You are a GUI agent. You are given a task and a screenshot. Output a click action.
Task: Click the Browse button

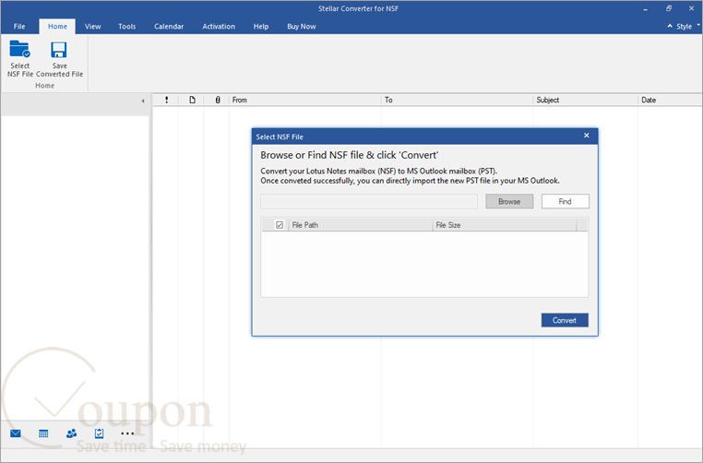point(509,202)
